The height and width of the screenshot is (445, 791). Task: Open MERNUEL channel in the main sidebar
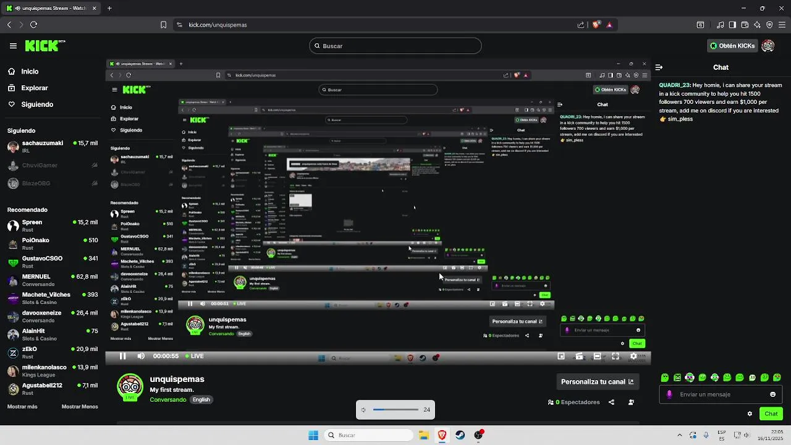[x=53, y=280]
